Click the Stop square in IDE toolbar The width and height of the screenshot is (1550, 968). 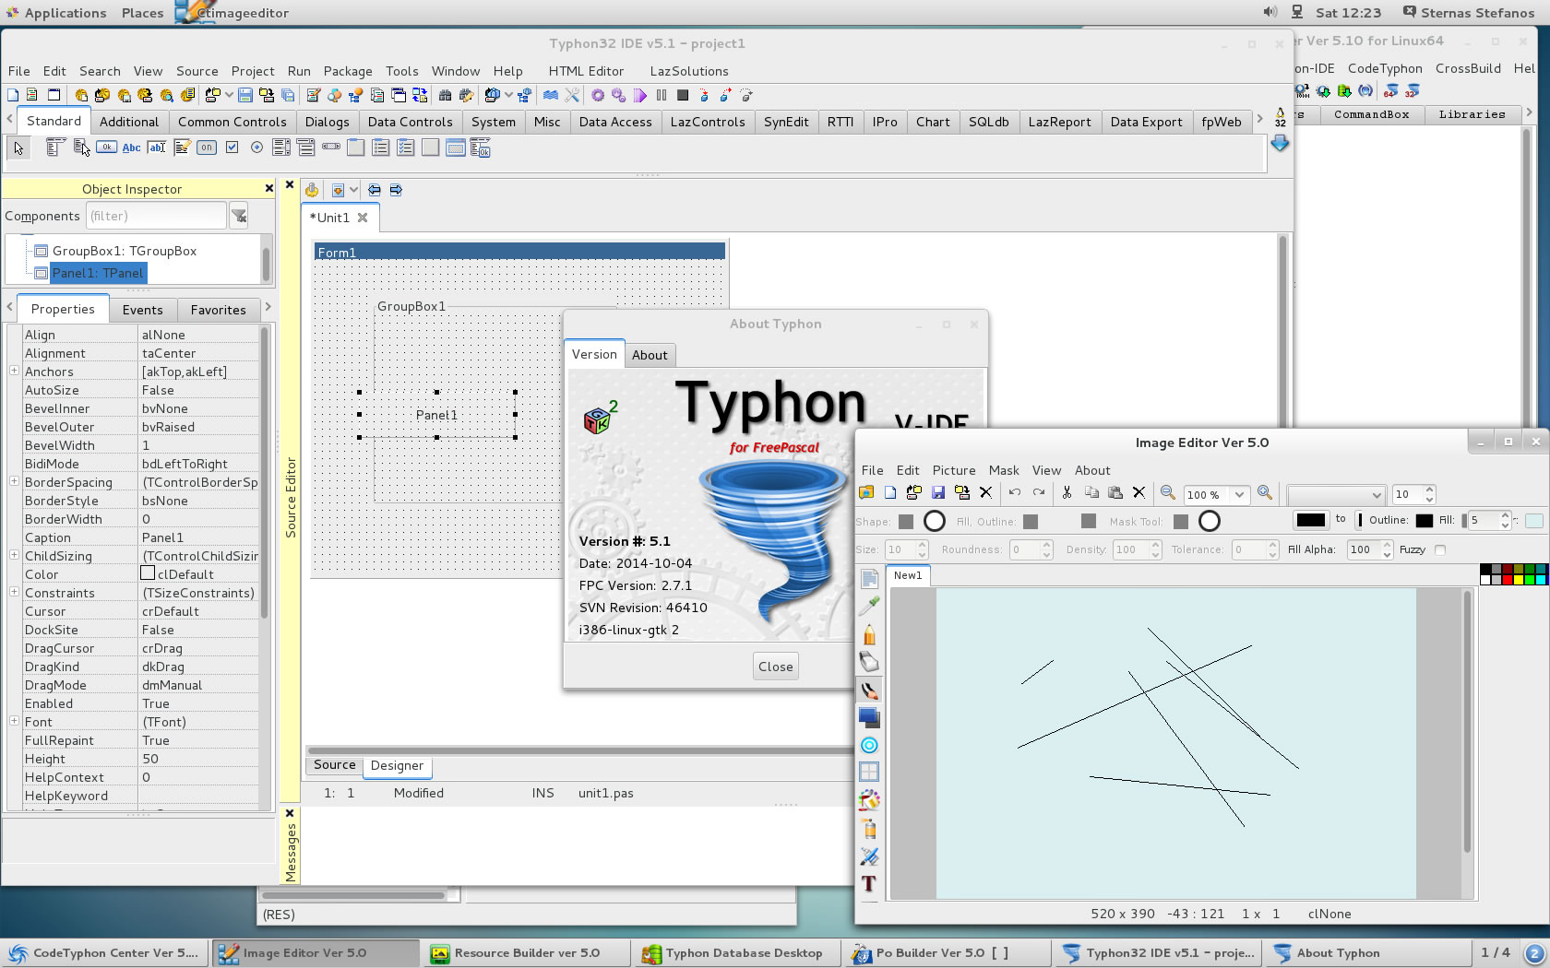coord(683,95)
